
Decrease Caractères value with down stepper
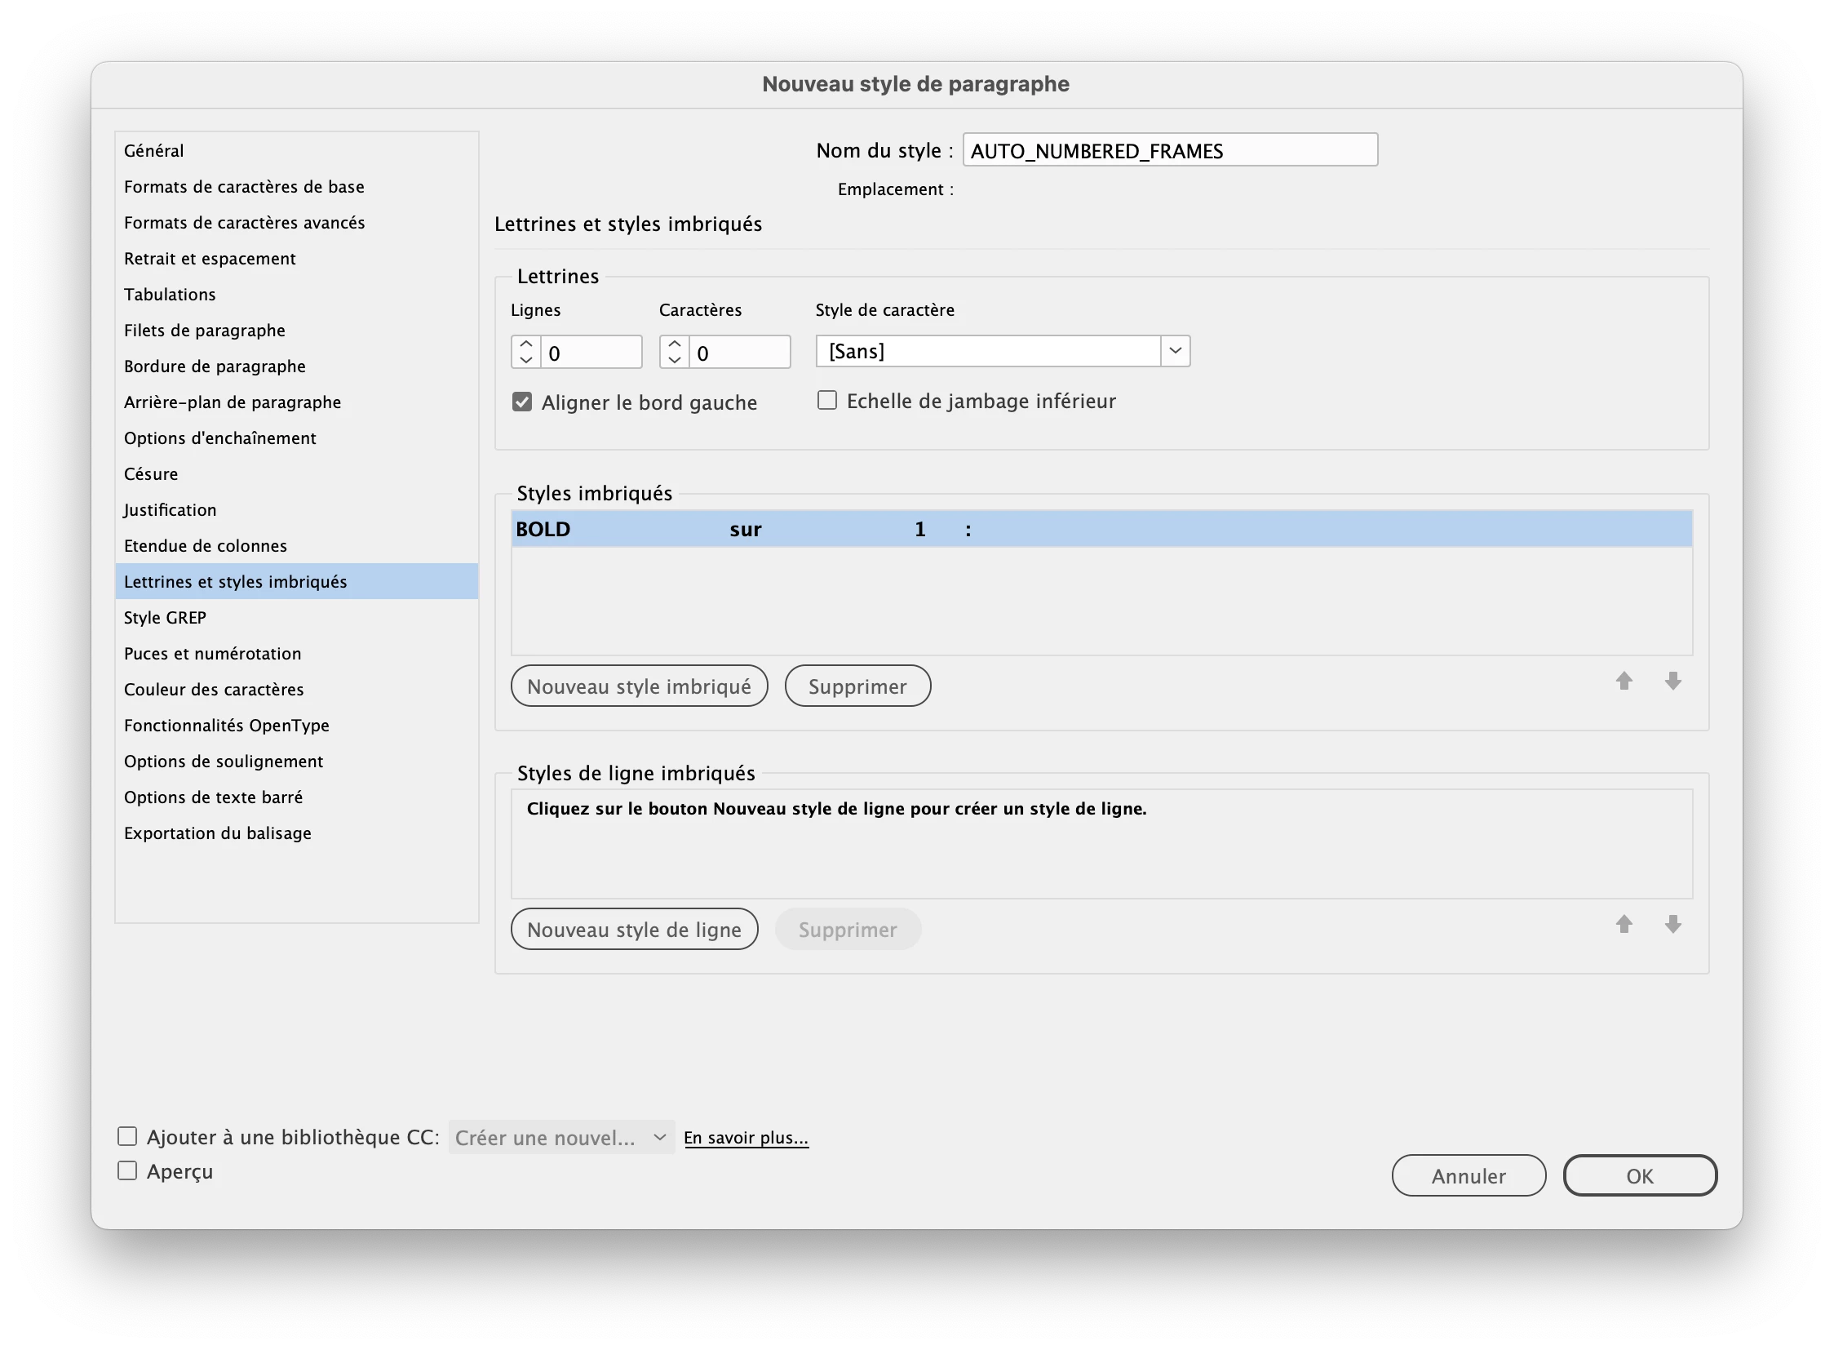(674, 361)
